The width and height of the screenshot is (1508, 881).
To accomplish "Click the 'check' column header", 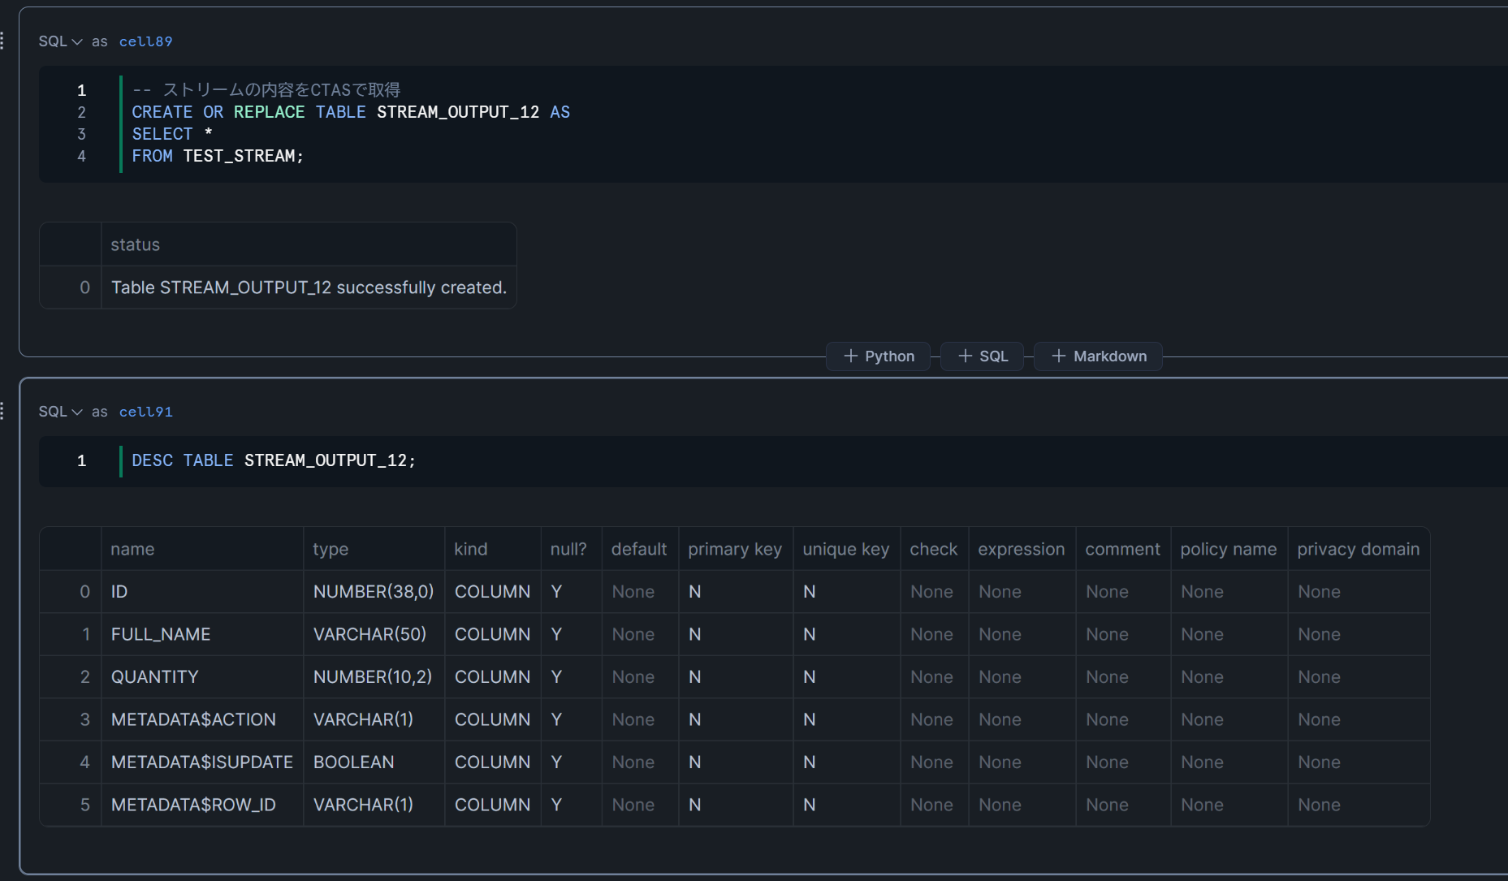I will [935, 549].
